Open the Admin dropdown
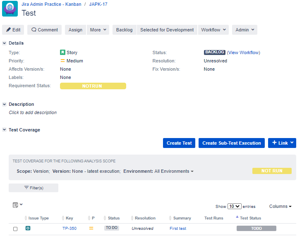This screenshot has width=302, height=236. pyautogui.click(x=244, y=30)
